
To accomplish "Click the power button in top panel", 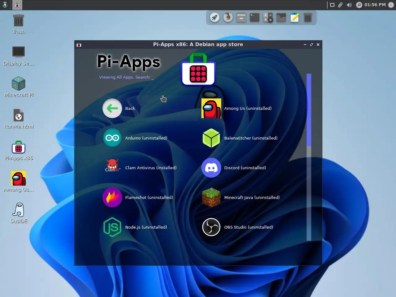I will 391,5.
